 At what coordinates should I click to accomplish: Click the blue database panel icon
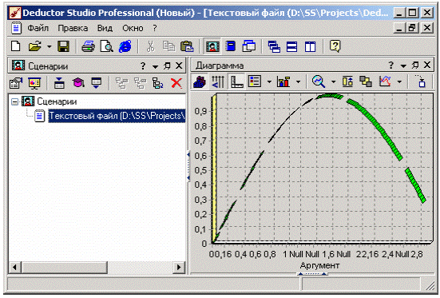pos(231,46)
